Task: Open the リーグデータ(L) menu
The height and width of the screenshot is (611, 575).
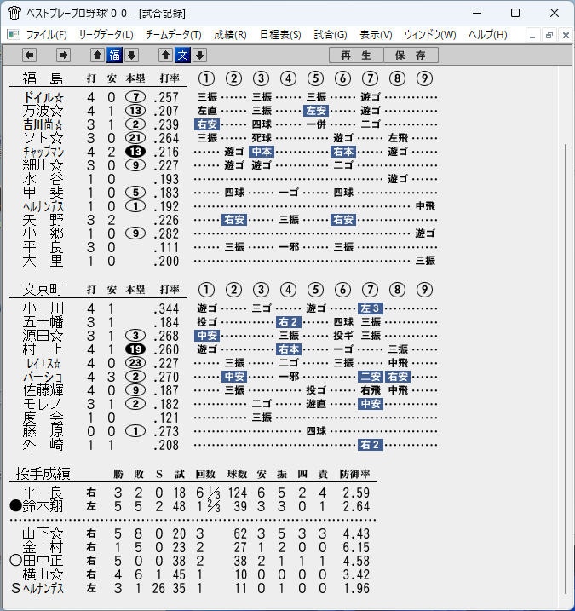Action: [106, 35]
